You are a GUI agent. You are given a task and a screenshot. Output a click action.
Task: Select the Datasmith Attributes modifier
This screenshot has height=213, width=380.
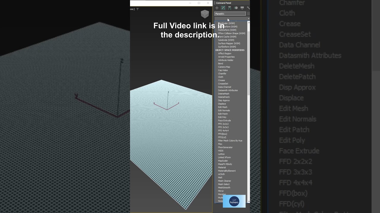(x=228, y=90)
